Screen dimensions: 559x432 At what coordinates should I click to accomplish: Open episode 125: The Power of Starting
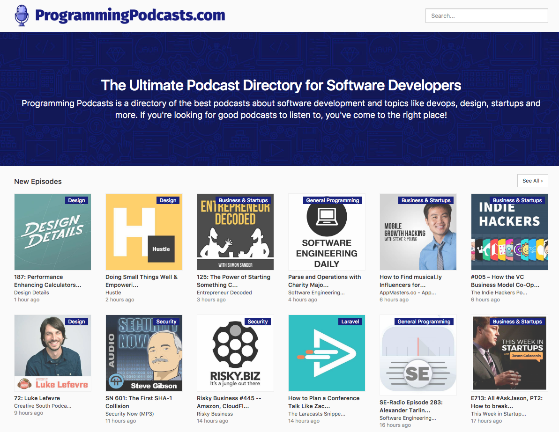tap(233, 281)
